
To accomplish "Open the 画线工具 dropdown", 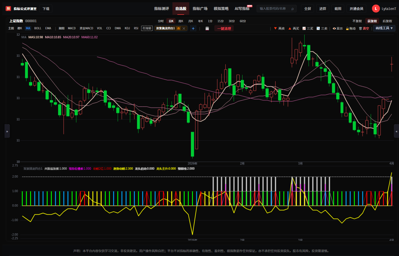I will coord(384,28).
